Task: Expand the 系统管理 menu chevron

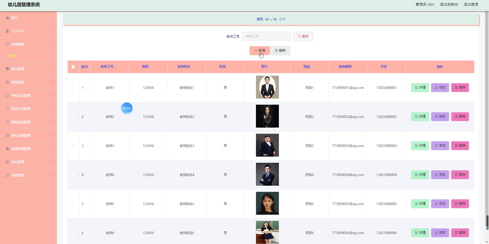Action: click(x=51, y=174)
